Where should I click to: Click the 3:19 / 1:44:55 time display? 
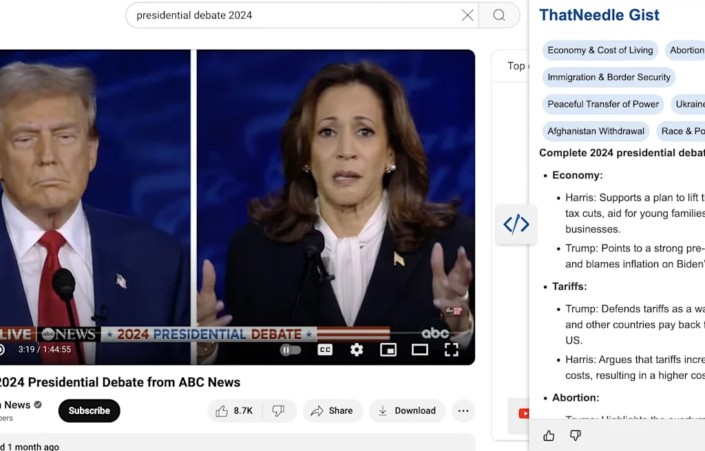click(x=45, y=349)
